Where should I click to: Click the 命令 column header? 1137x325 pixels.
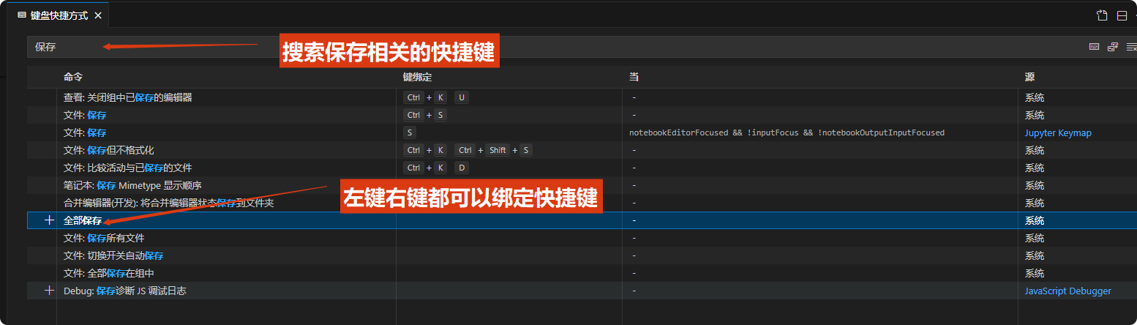[73, 77]
